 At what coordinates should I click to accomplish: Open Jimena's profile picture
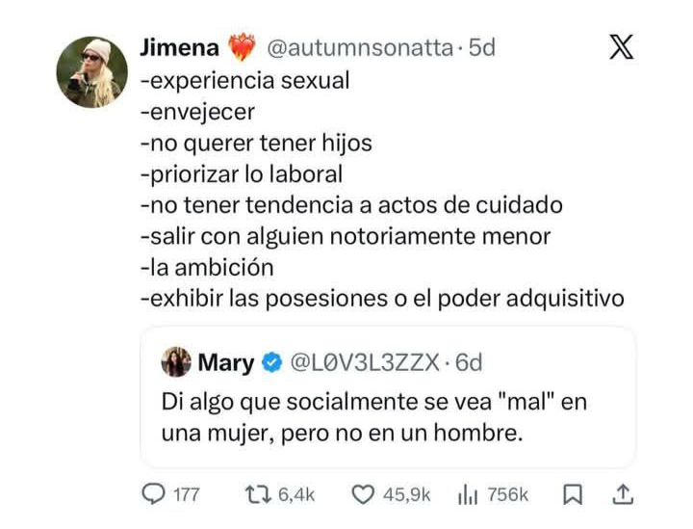coord(92,72)
